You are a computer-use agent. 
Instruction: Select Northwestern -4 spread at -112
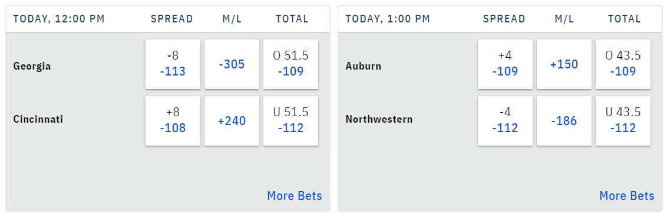point(505,121)
